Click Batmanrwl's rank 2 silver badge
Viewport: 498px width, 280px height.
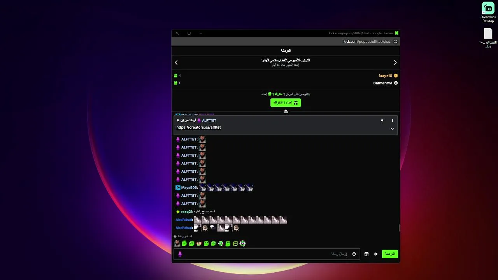tap(396, 83)
